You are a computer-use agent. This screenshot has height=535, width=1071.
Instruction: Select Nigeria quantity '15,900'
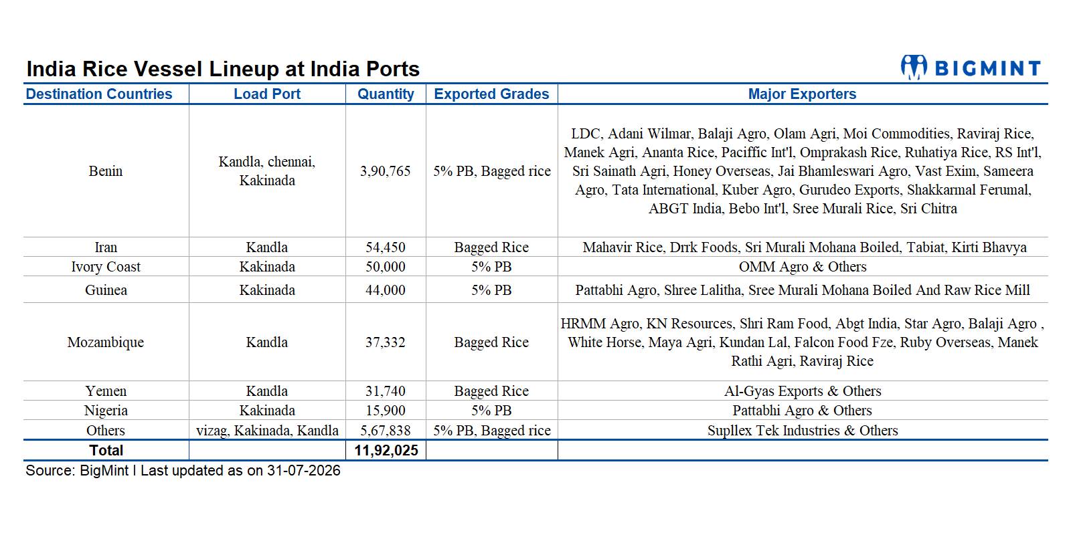[x=386, y=411]
